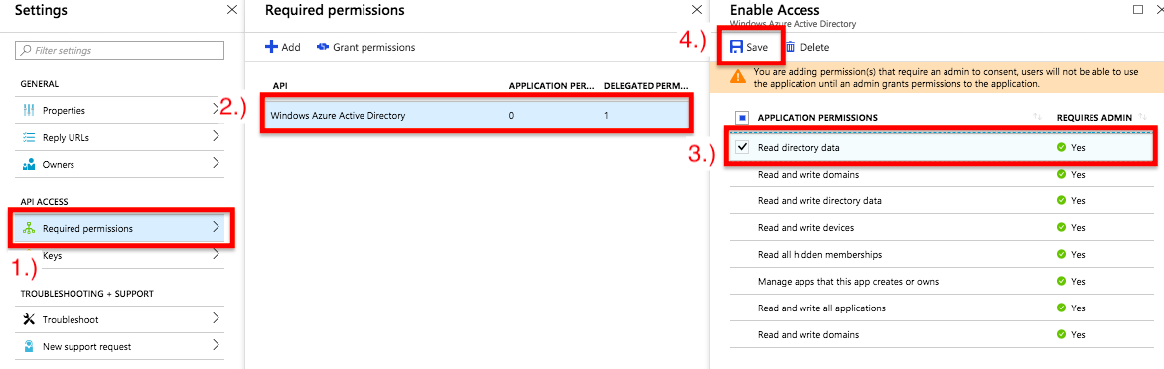
Task: Uncheck the Read directory data checkbox
Action: click(742, 147)
